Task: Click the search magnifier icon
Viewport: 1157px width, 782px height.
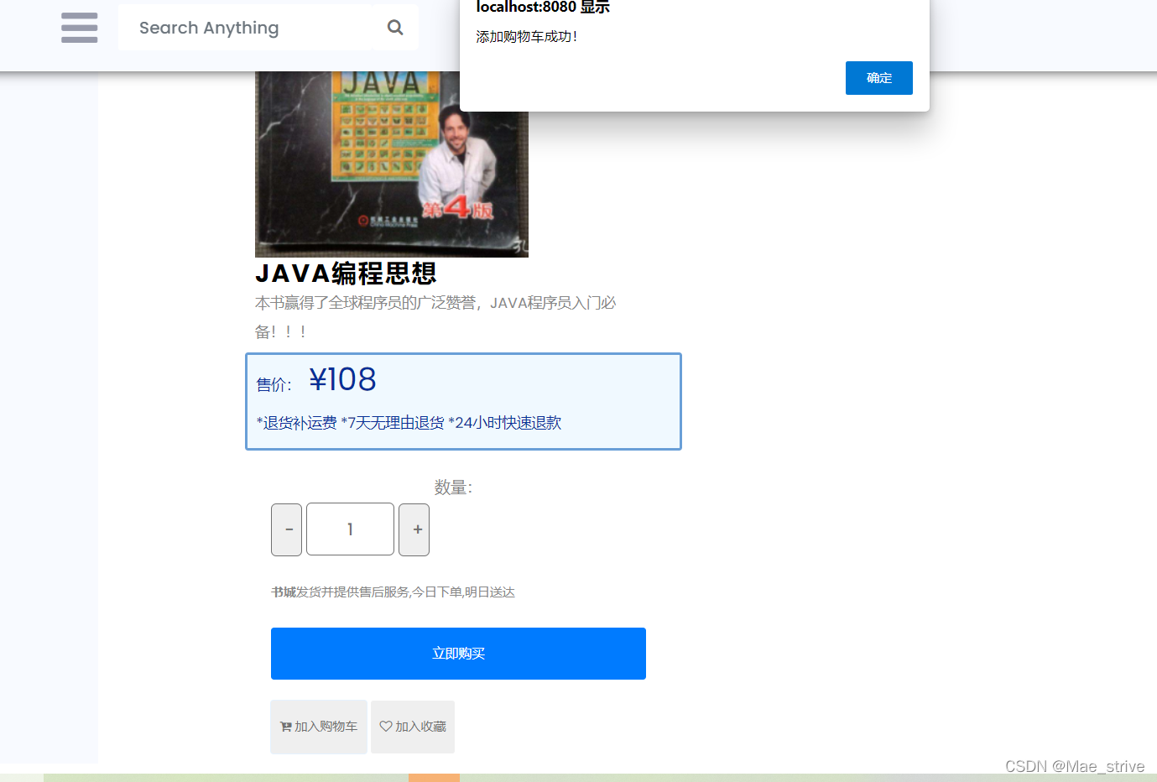Action: [395, 27]
